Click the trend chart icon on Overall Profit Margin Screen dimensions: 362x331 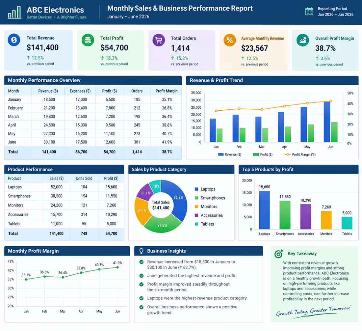303,40
